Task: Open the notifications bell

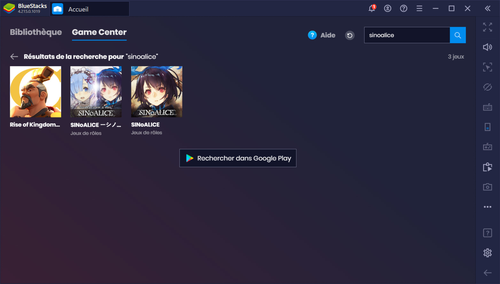Action: click(x=372, y=8)
